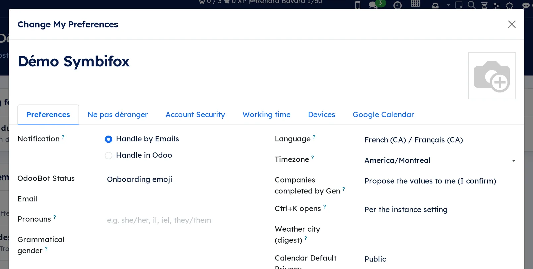
Task: Click the gear-shaped icon in the top bar
Action: [509, 5]
